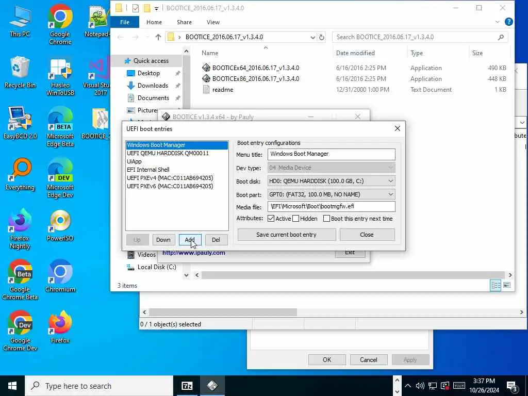Open Windows Start menu
This screenshot has width=528, height=396.
point(12,386)
